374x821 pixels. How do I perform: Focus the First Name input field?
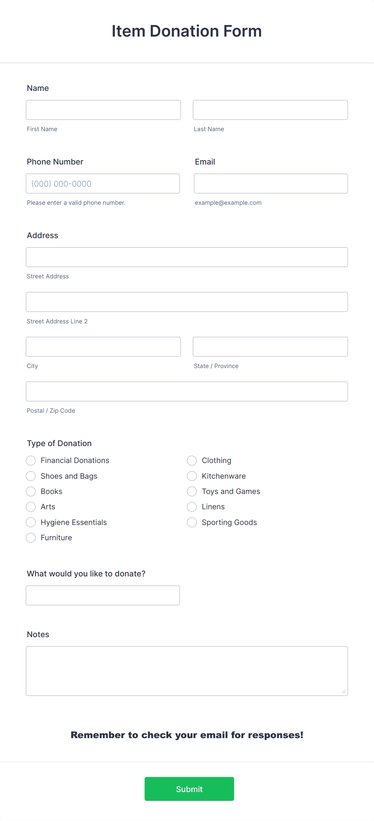103,110
